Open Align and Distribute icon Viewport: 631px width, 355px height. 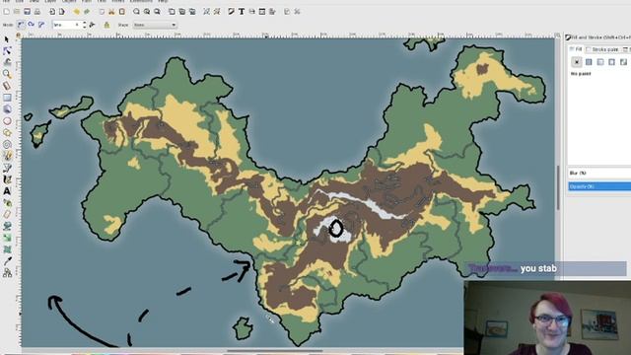(272, 12)
